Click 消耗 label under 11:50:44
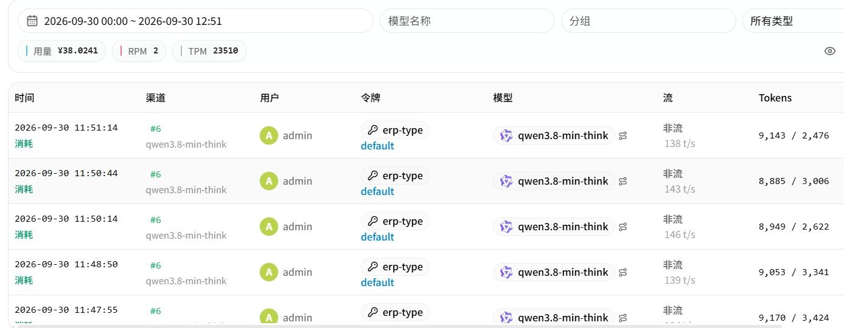The height and width of the screenshot is (328, 844). click(24, 189)
